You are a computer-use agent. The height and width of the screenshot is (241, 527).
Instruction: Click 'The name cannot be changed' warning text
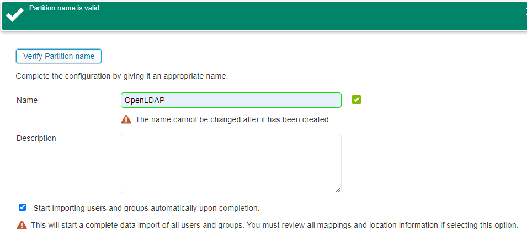(233, 119)
